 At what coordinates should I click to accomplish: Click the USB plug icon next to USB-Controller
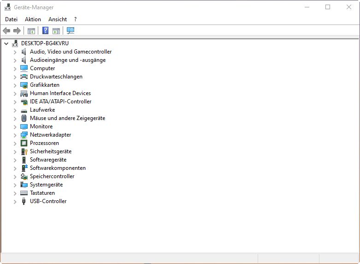pyautogui.click(x=24, y=201)
